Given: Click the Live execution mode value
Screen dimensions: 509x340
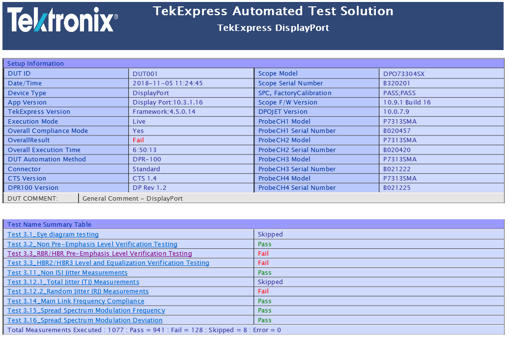Looking at the screenshot, I should [139, 122].
